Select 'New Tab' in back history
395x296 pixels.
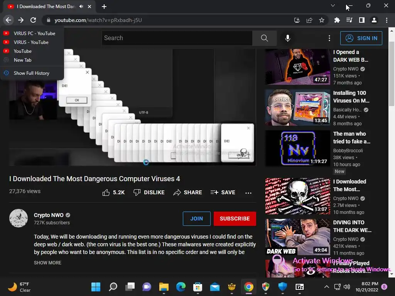[x=32, y=60]
